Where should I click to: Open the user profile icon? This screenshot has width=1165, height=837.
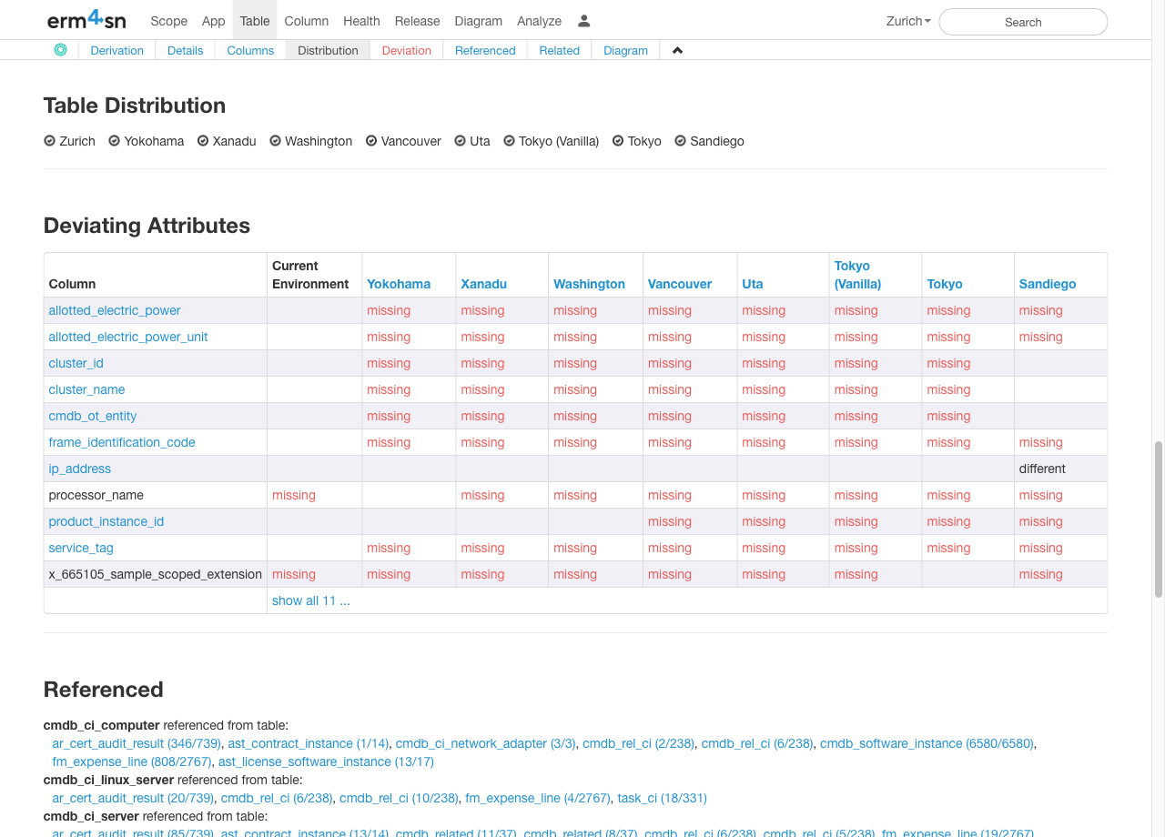[584, 21]
